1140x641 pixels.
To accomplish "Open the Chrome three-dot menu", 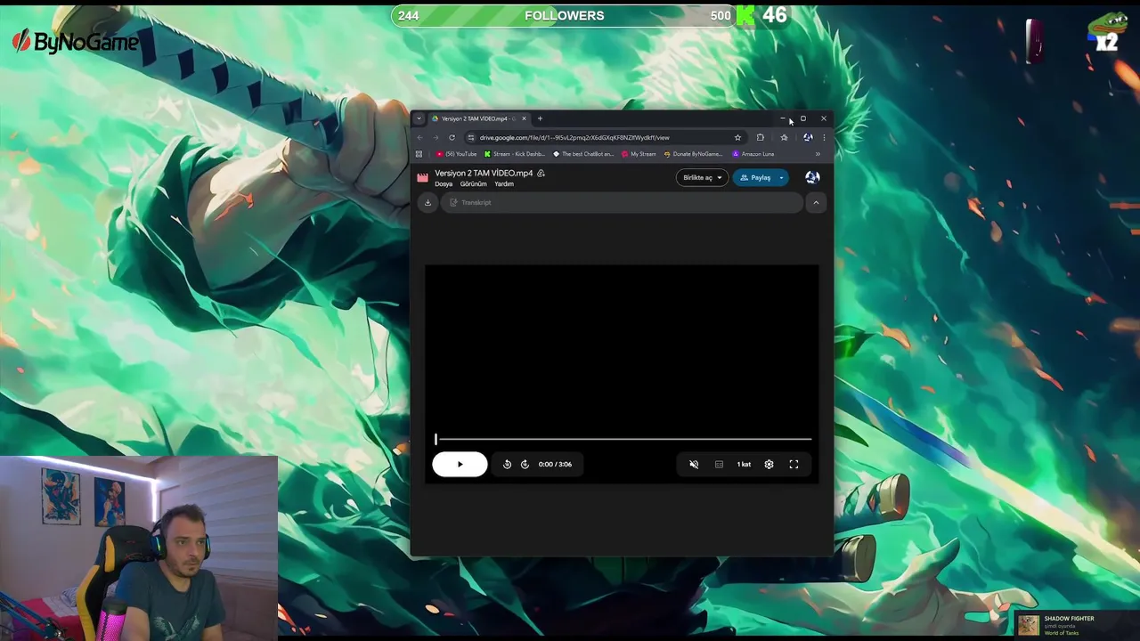I will pyautogui.click(x=824, y=137).
